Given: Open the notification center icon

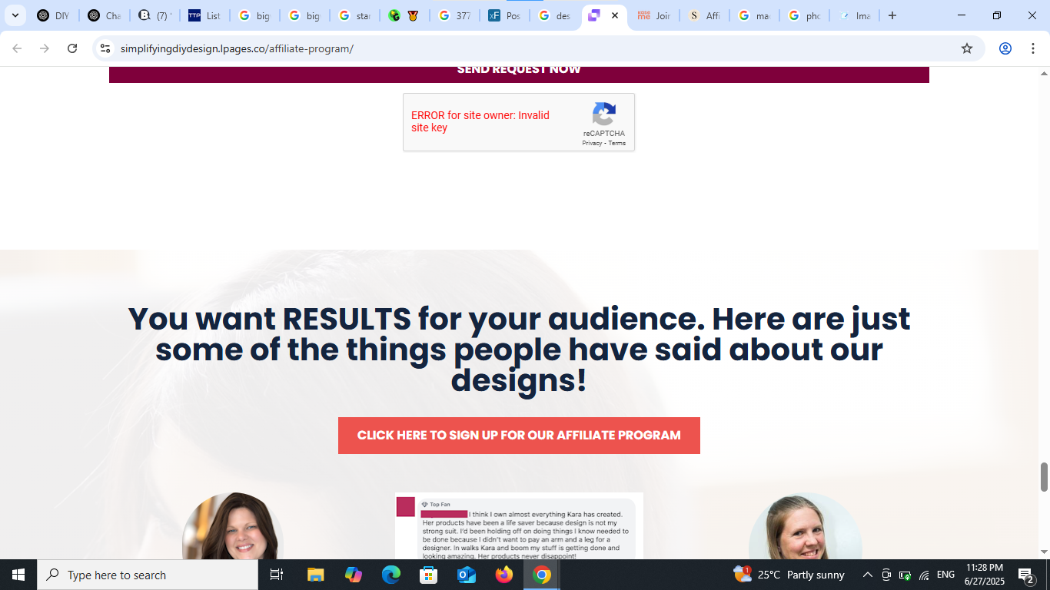Looking at the screenshot, I should 1026,575.
